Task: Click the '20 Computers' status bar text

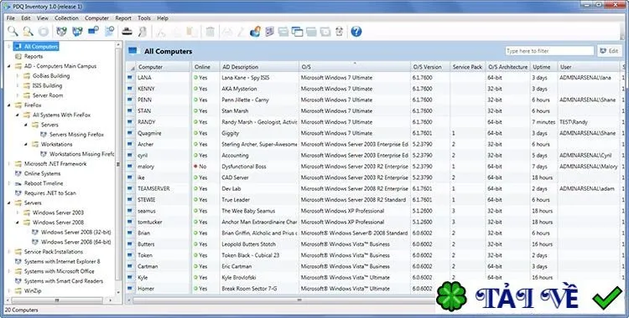Action: pyautogui.click(x=21, y=310)
